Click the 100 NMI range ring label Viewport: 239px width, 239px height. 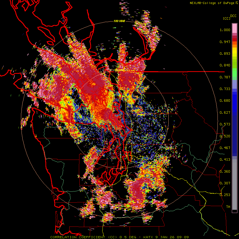click(119, 21)
